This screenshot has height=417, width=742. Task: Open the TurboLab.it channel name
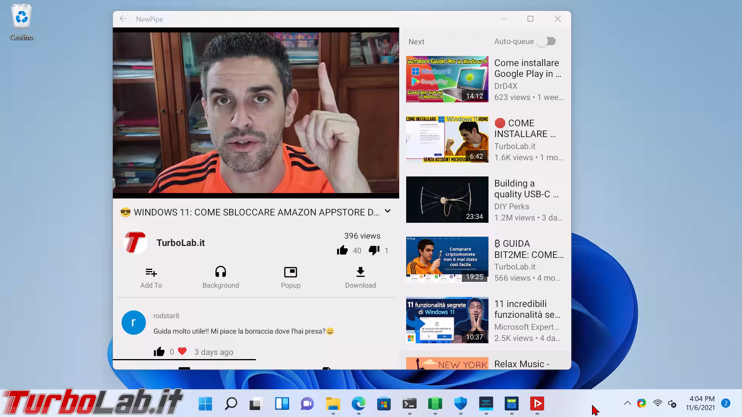point(180,243)
